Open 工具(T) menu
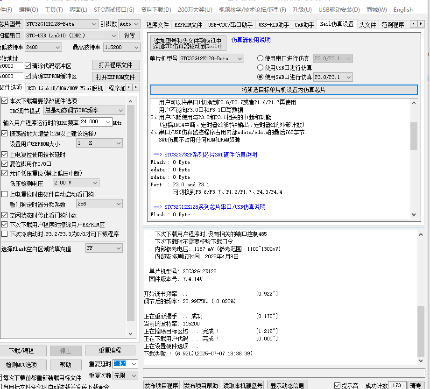The width and height of the screenshot is (430, 389). coord(54,10)
